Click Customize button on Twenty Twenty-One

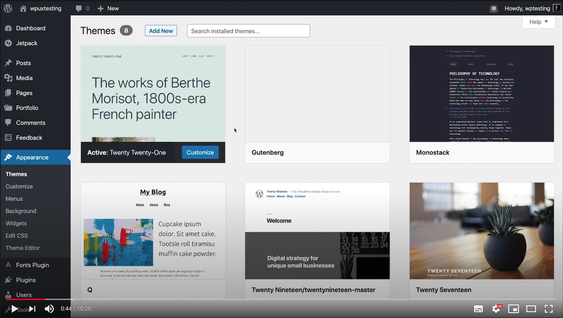click(x=200, y=152)
